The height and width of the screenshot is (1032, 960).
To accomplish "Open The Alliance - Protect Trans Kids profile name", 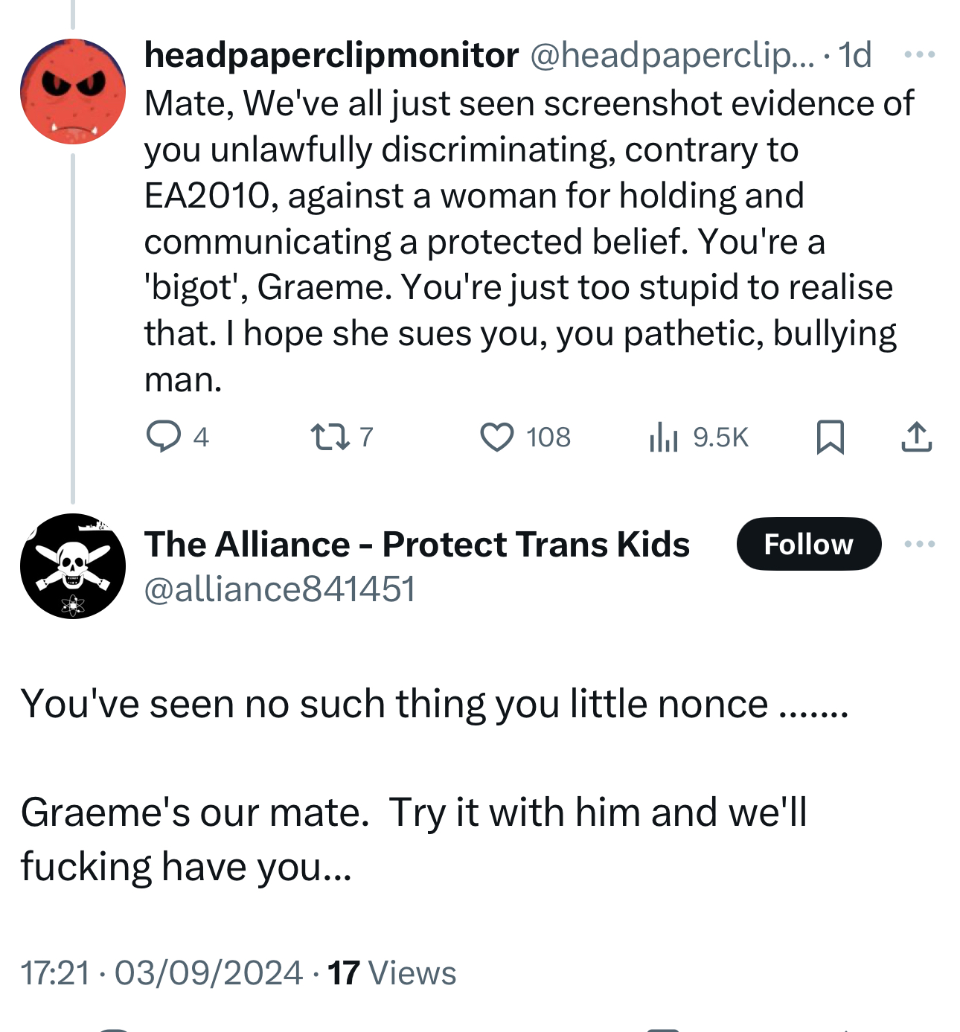I will coord(417,544).
